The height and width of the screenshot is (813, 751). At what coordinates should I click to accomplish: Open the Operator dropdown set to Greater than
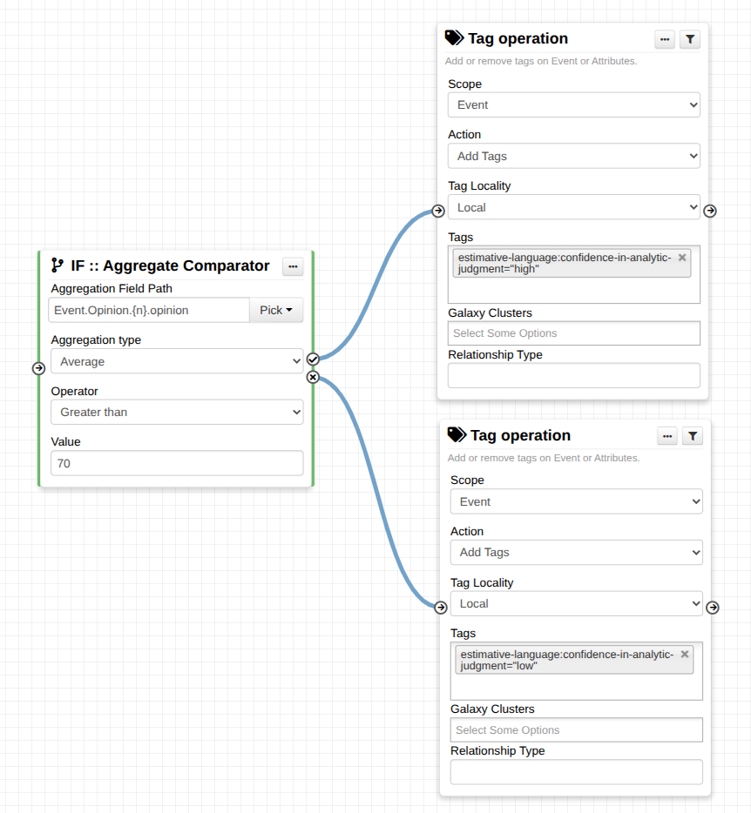coord(177,412)
